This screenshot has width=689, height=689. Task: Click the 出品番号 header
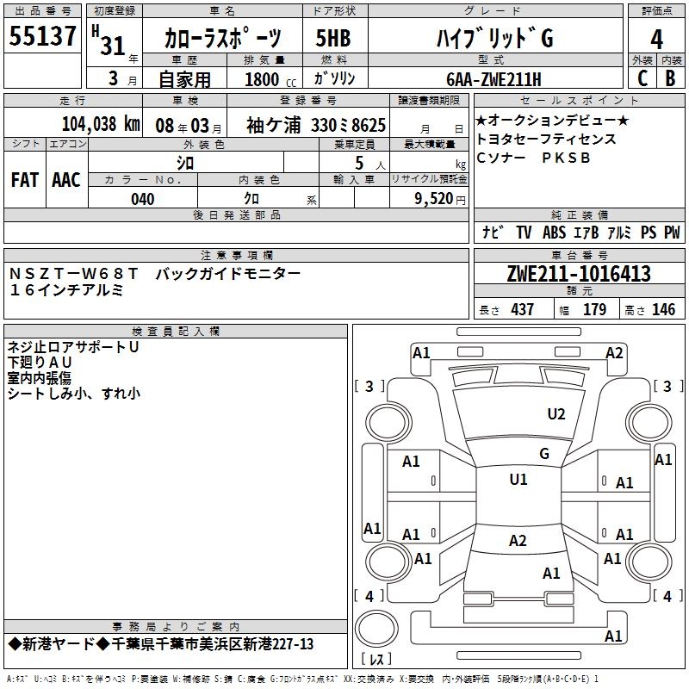coord(42,11)
